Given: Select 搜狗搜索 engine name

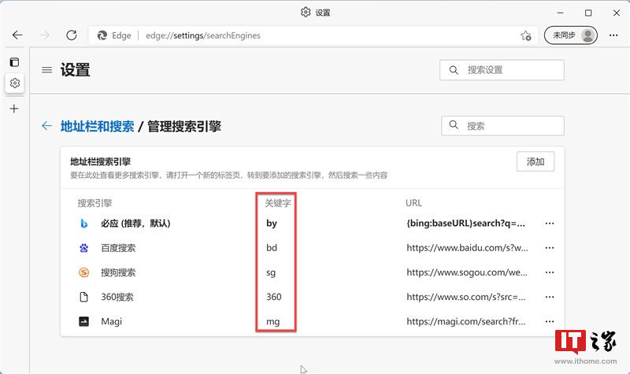Looking at the screenshot, I should point(118,272).
